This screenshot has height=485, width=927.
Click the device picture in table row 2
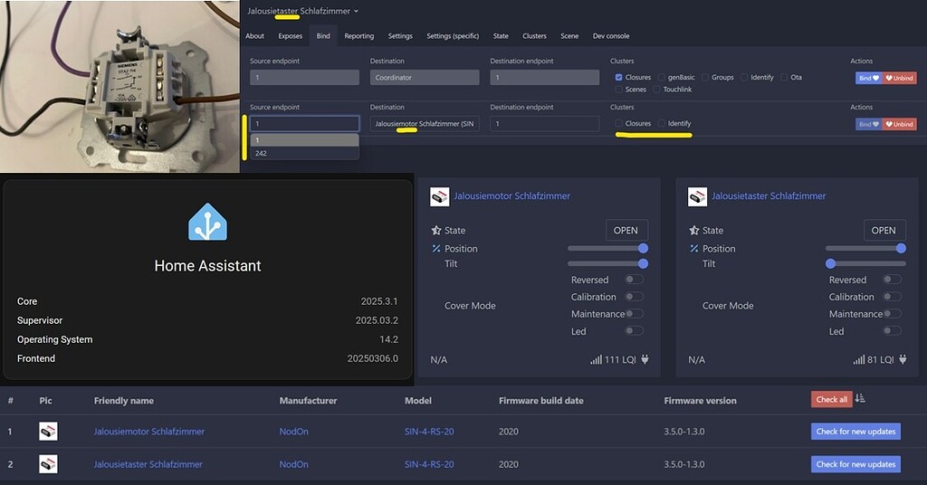click(48, 464)
